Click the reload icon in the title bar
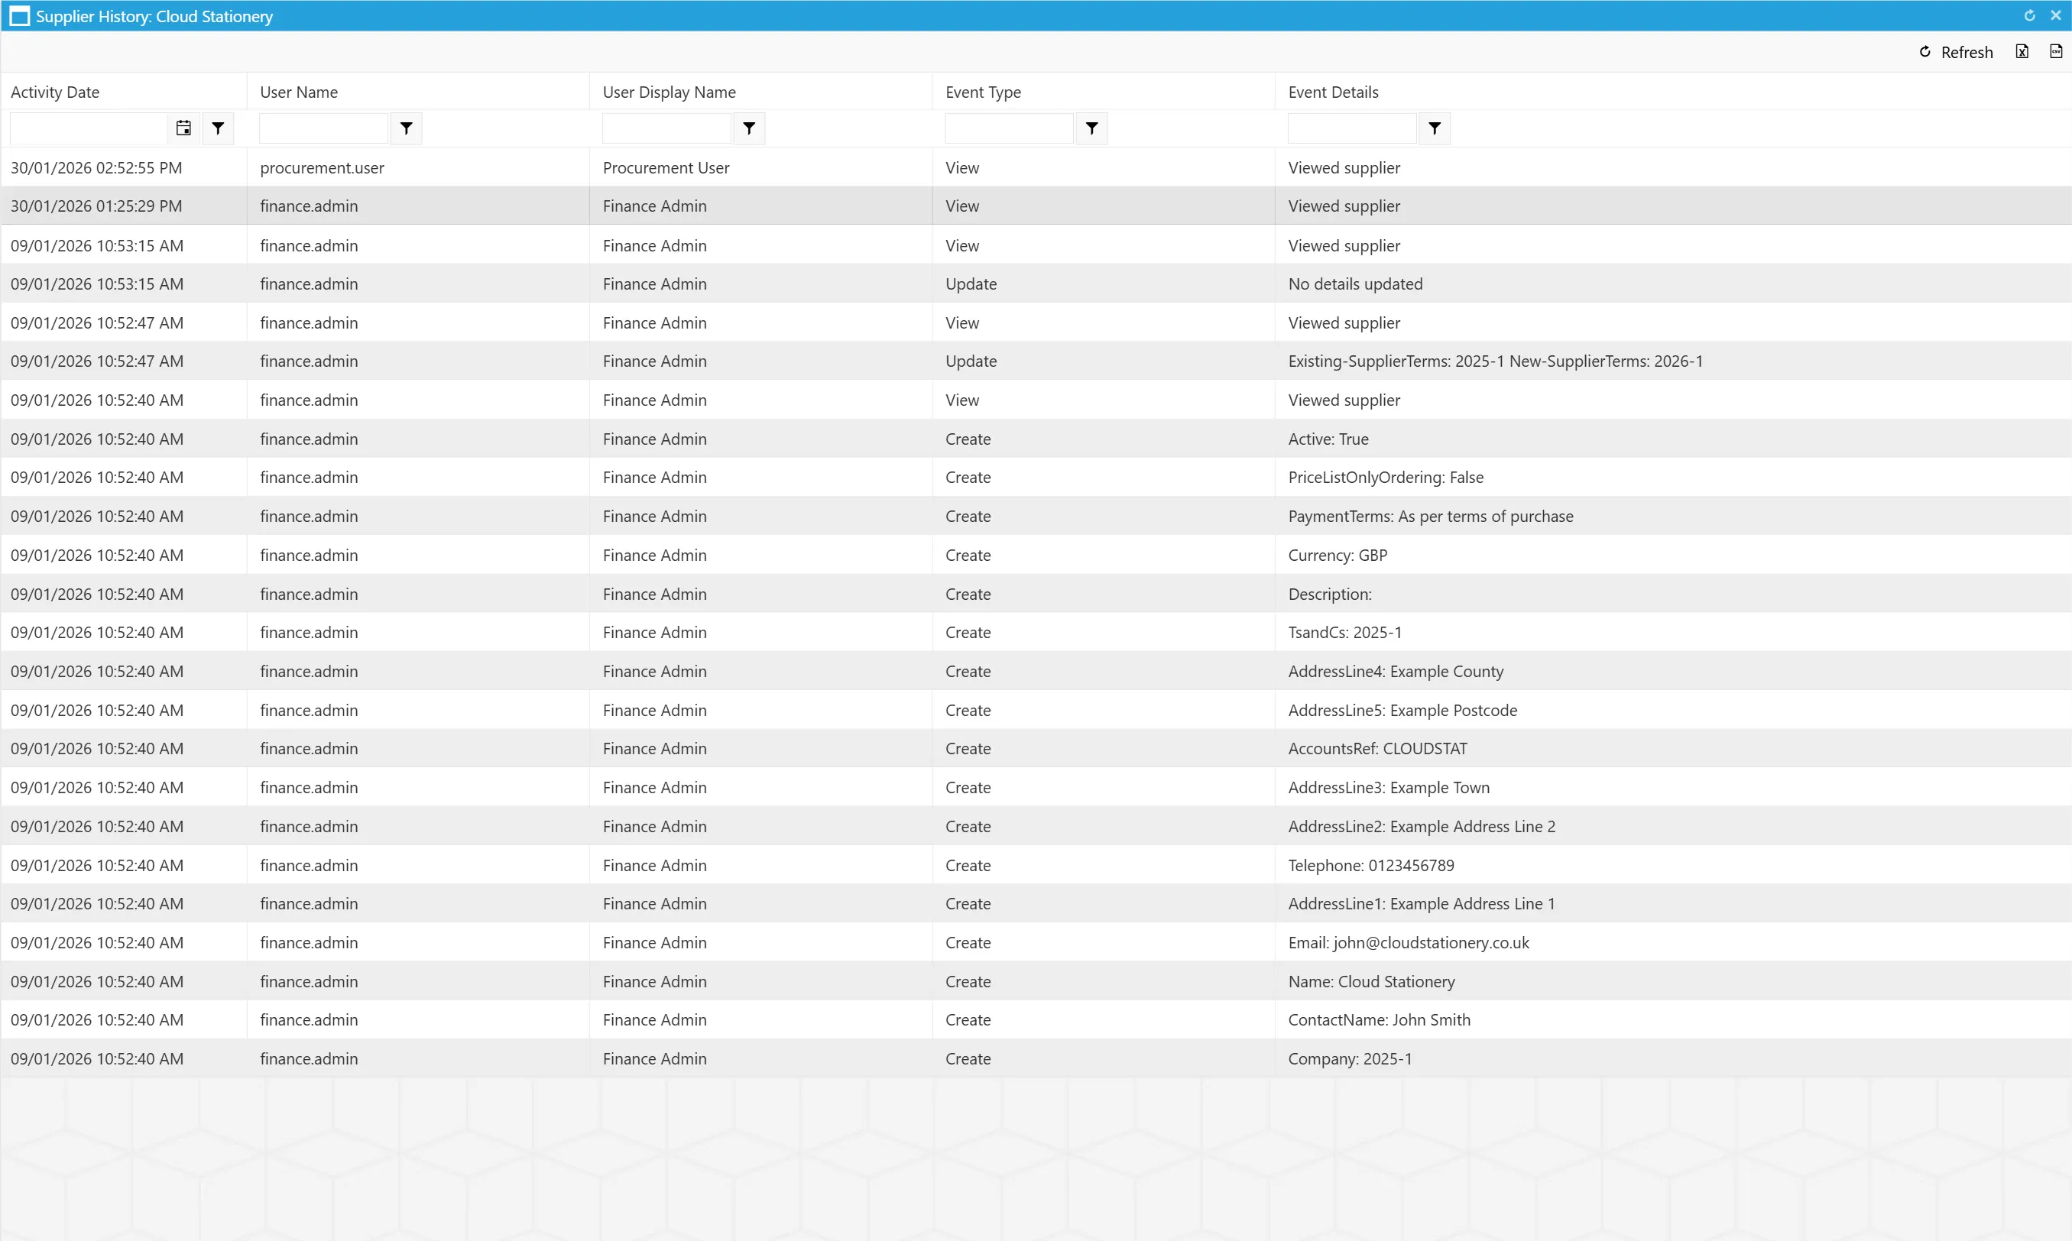The image size is (2072, 1241). click(x=2029, y=16)
